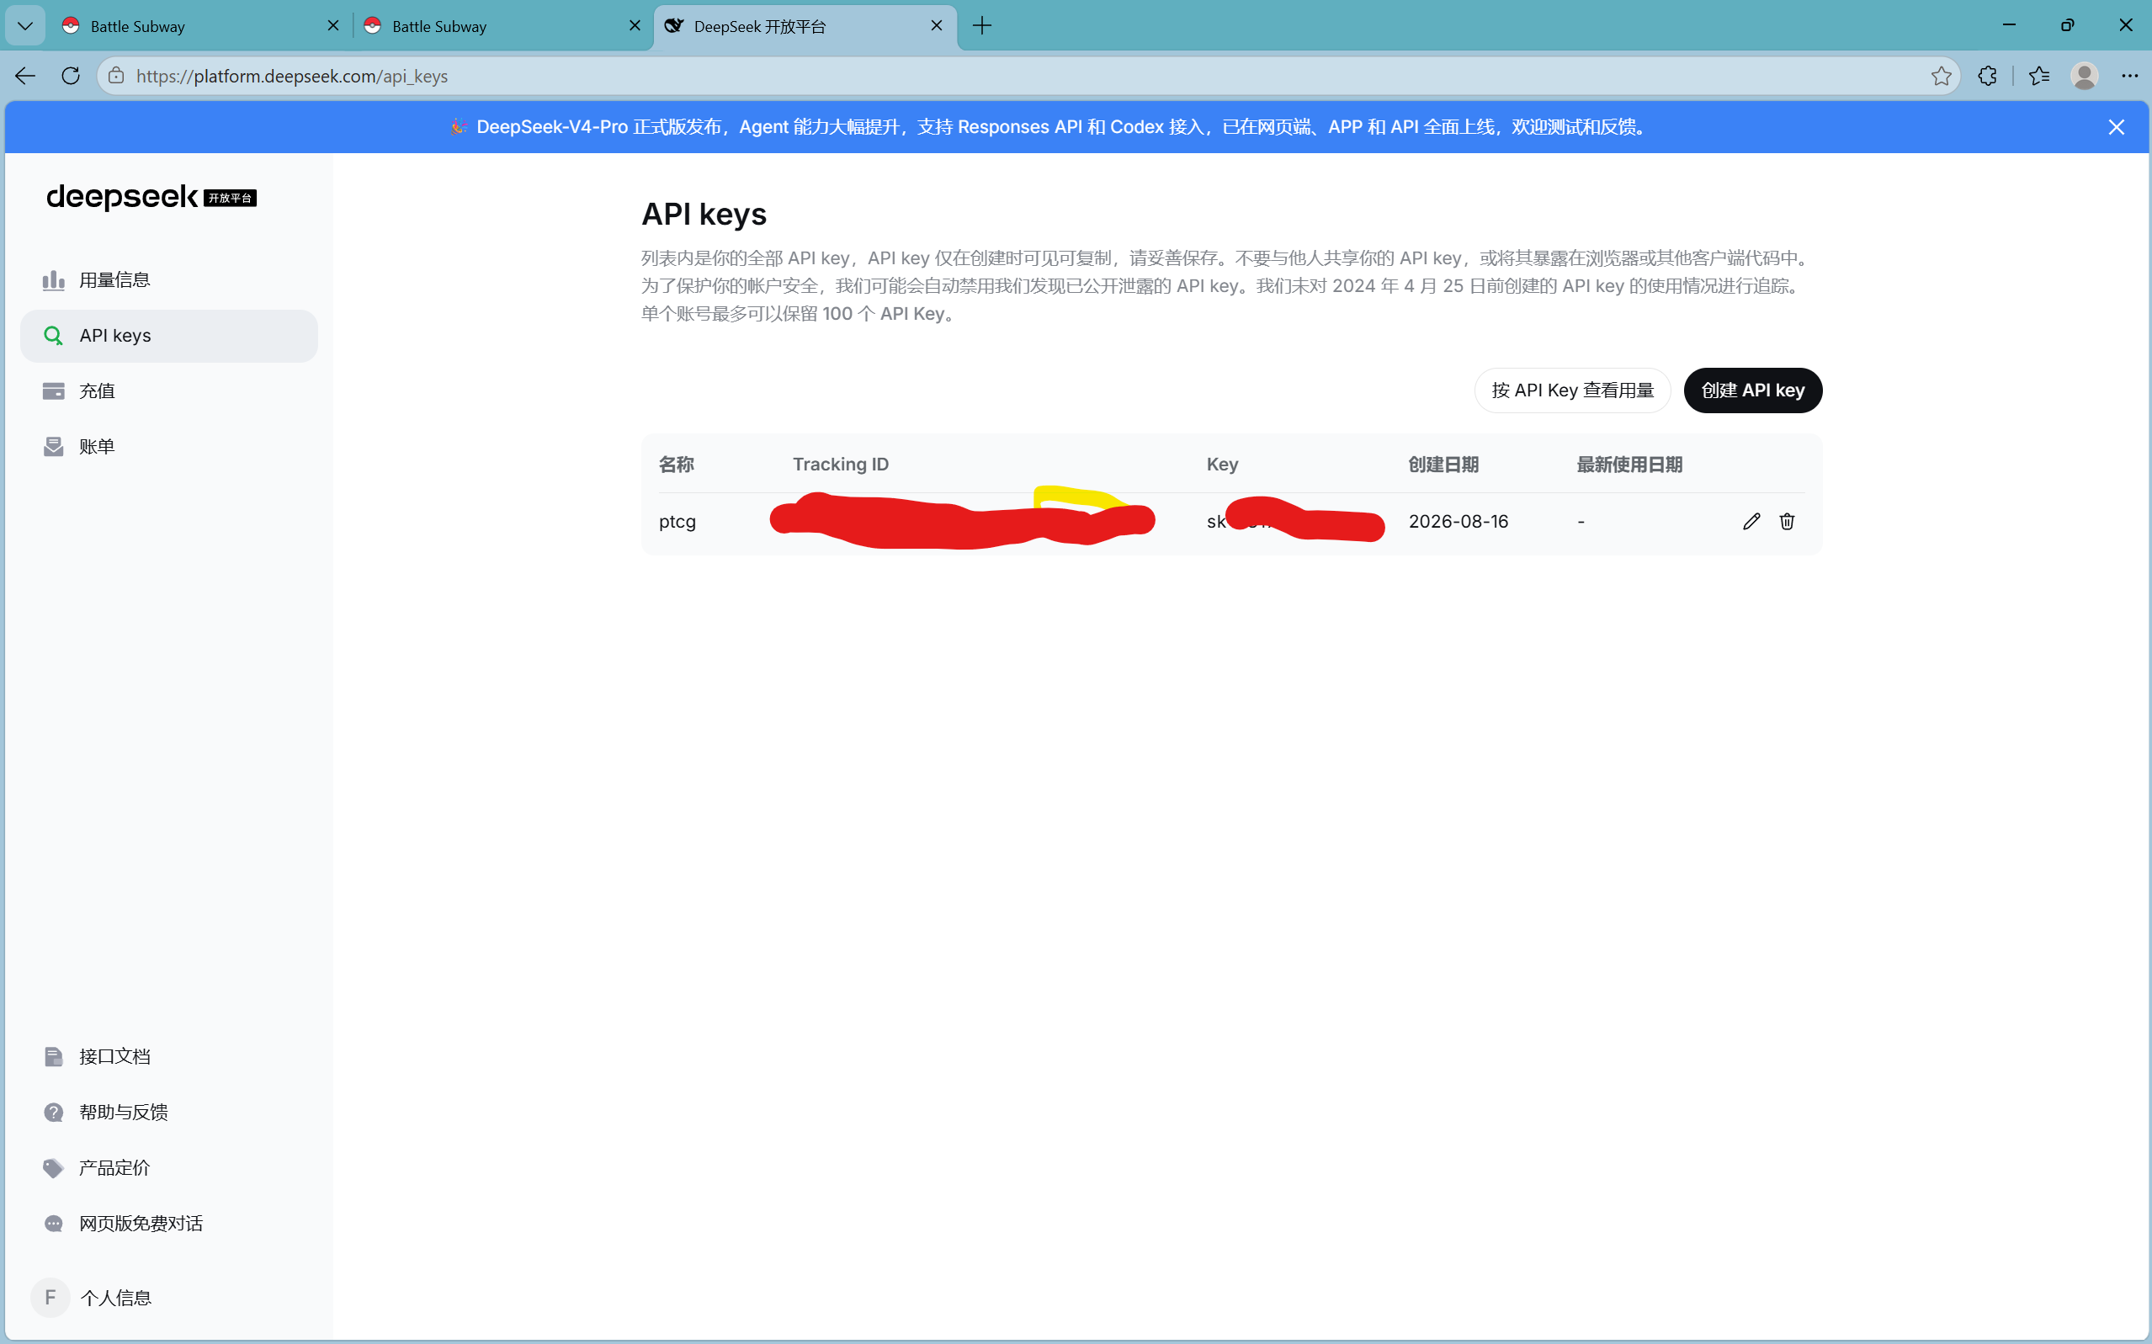Dismiss the DeepSeek-V4-Pro announcement banner
The height and width of the screenshot is (1344, 2152).
[2117, 127]
